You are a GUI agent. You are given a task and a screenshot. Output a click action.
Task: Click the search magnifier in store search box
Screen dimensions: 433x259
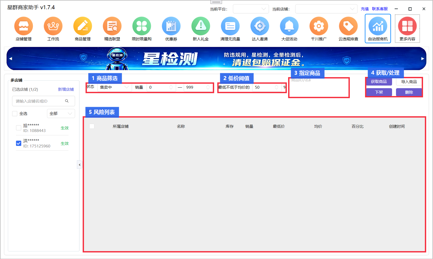pos(67,101)
